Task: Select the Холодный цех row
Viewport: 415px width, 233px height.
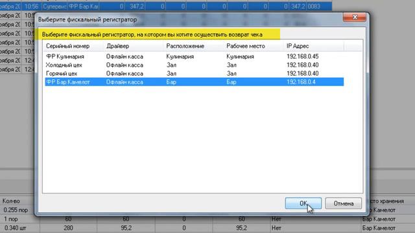Action: tap(195, 65)
